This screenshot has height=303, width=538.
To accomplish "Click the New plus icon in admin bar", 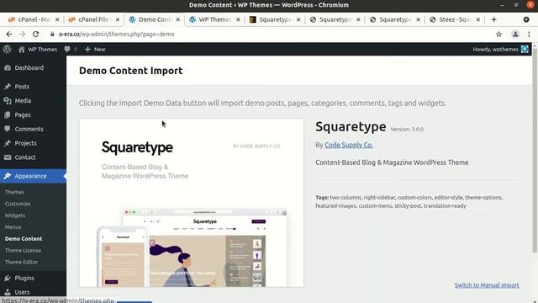I will [x=87, y=50].
